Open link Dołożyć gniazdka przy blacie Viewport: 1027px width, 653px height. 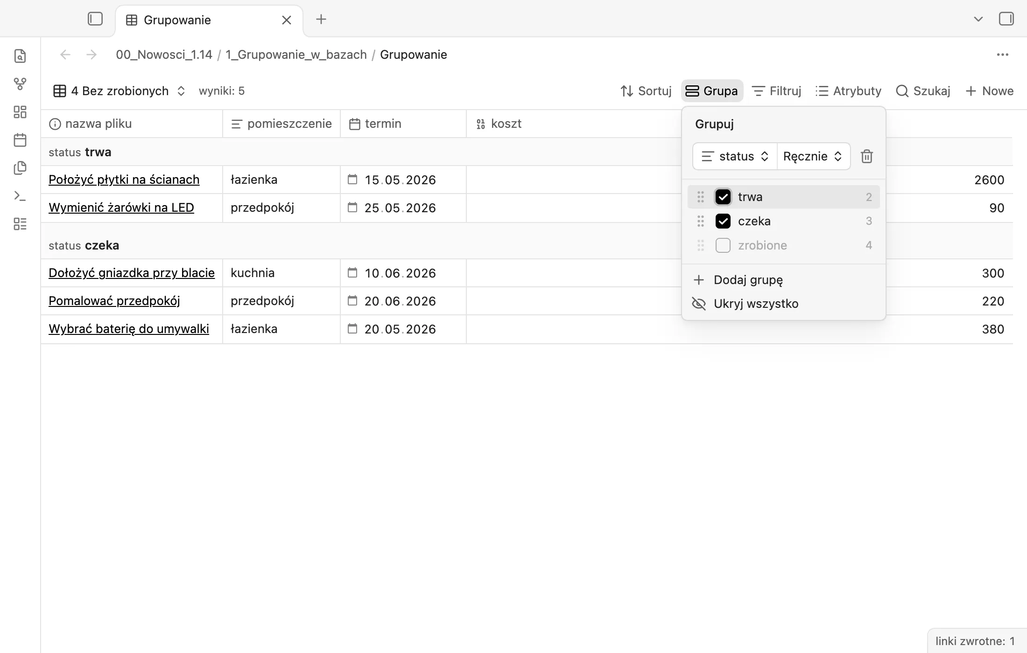[132, 273]
